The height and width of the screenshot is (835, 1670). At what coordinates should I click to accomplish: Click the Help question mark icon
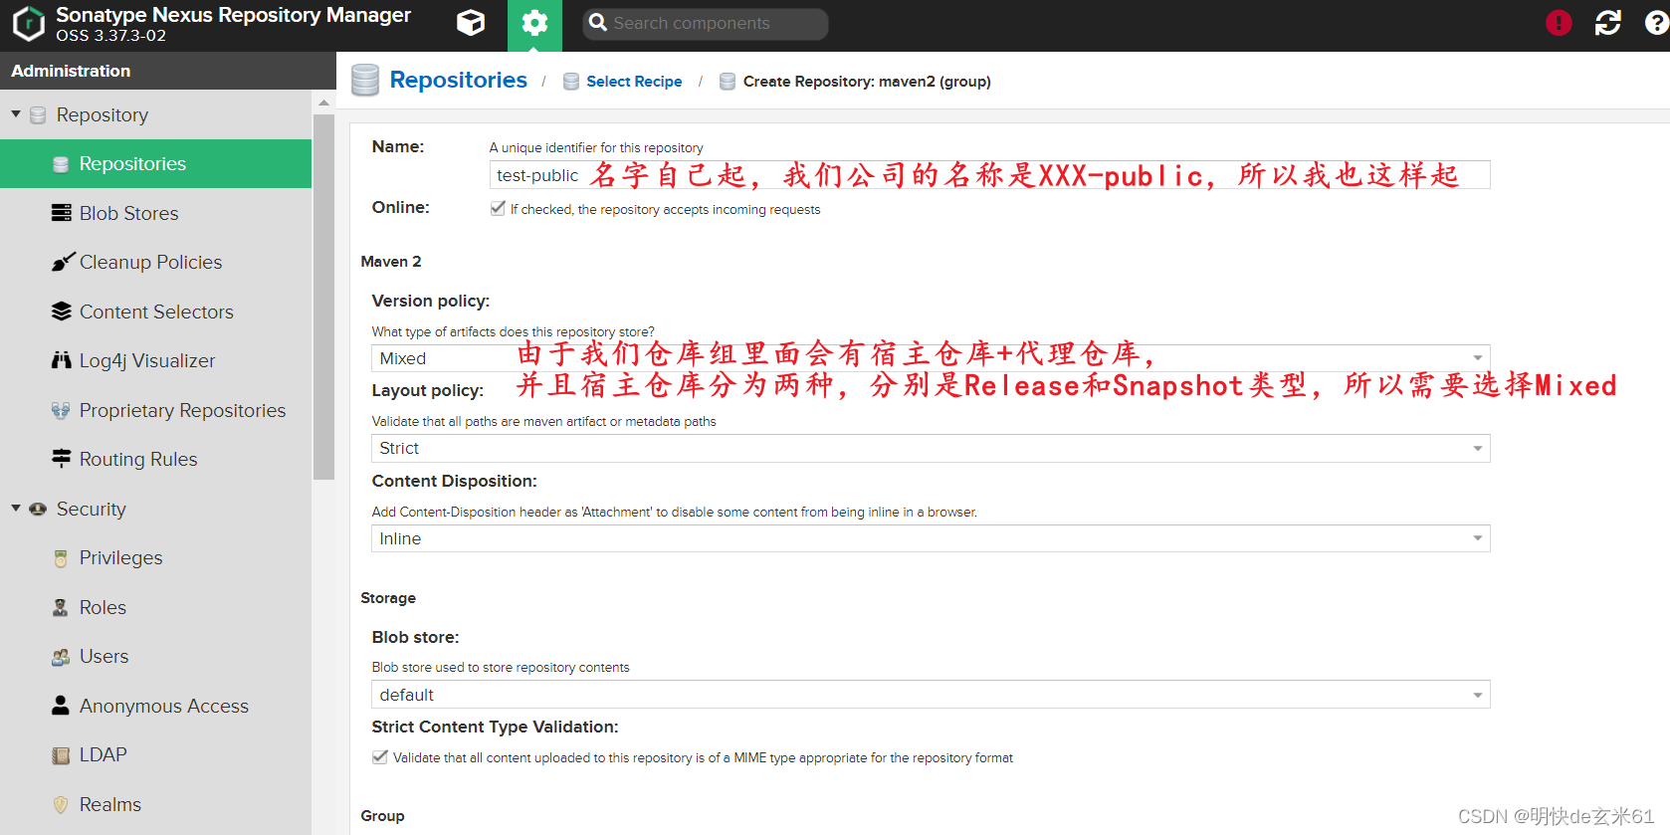(x=1657, y=23)
